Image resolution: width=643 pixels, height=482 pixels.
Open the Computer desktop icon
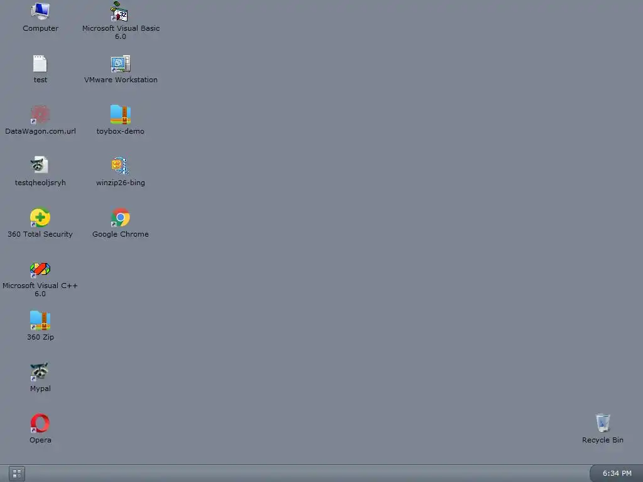[40, 11]
